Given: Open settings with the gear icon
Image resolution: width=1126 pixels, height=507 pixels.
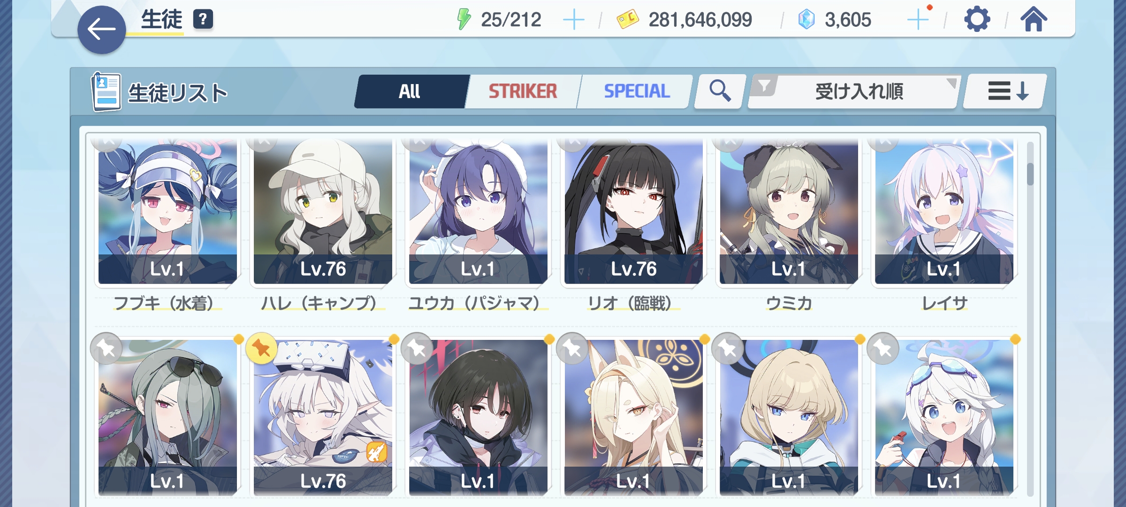Looking at the screenshot, I should coord(977,20).
